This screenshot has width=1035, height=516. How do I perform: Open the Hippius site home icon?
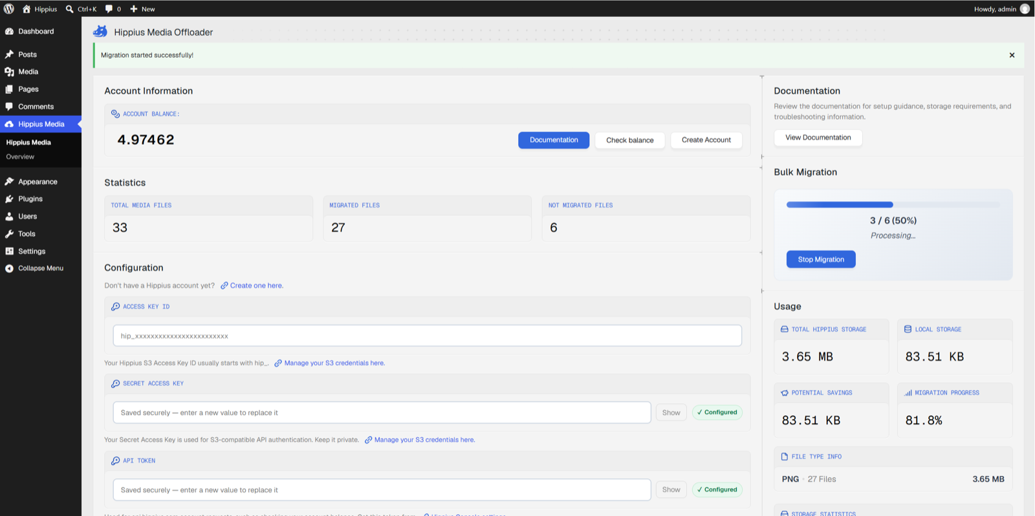tap(27, 9)
